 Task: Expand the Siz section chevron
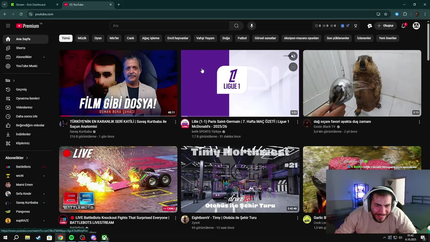tap(14, 81)
